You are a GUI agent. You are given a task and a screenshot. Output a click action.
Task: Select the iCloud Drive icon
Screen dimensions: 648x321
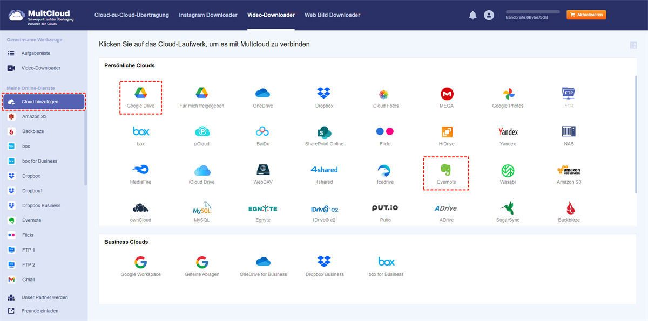202,170
